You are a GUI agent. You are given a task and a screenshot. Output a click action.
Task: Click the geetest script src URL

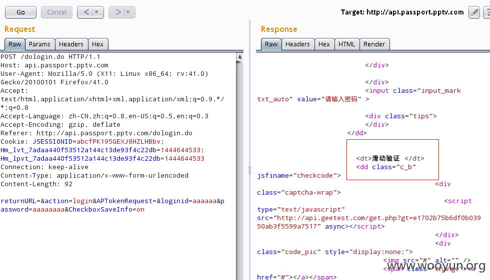pyautogui.click(x=369, y=222)
